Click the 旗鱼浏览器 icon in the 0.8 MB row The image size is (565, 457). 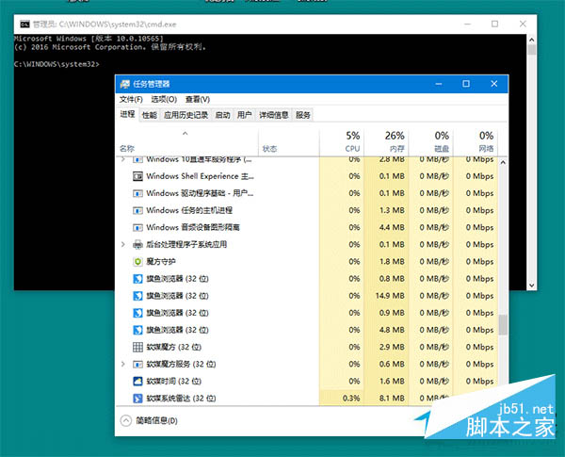click(x=137, y=279)
